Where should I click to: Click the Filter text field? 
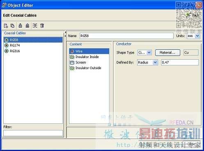pos(33,133)
